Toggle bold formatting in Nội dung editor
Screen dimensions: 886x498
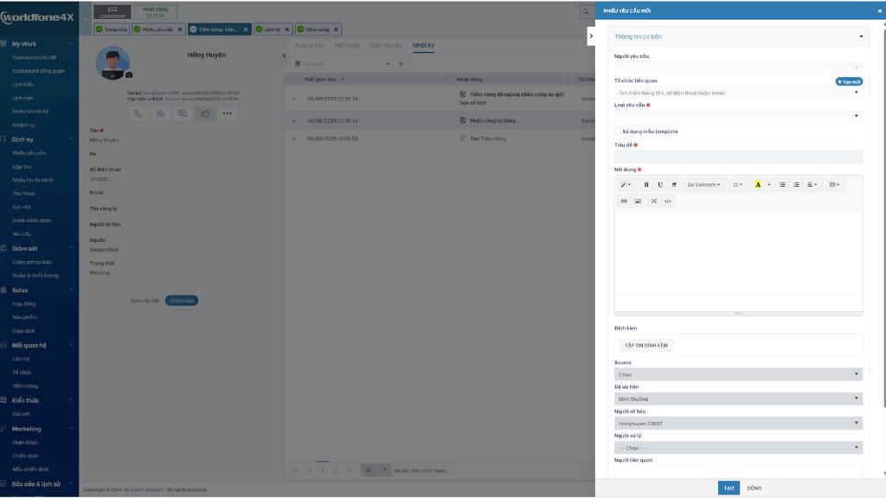(646, 185)
